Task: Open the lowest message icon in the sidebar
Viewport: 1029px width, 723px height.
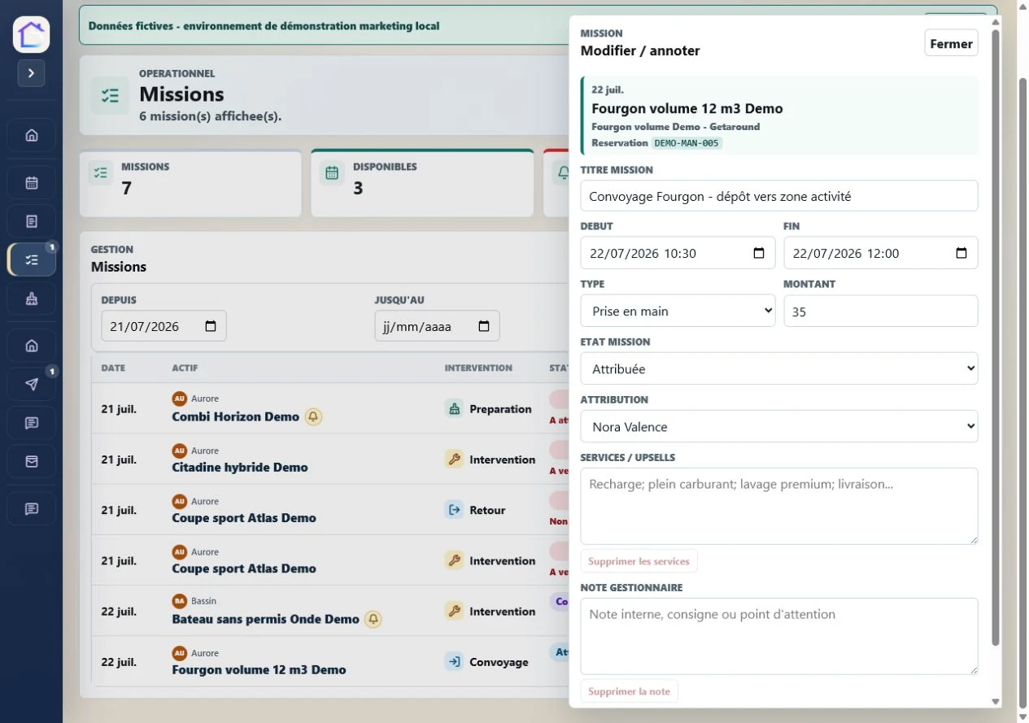Action: [32, 509]
